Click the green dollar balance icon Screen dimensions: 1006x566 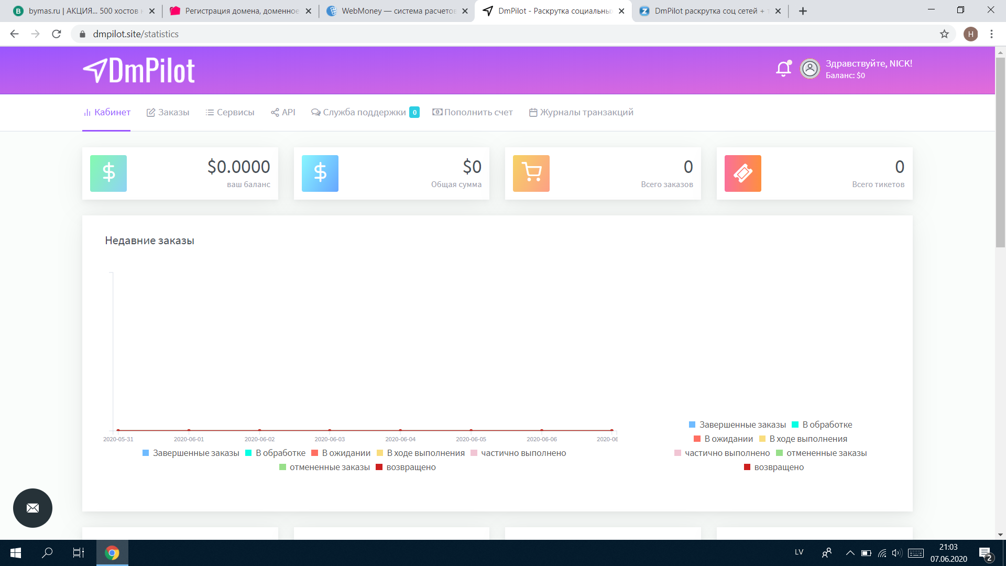pos(108,173)
